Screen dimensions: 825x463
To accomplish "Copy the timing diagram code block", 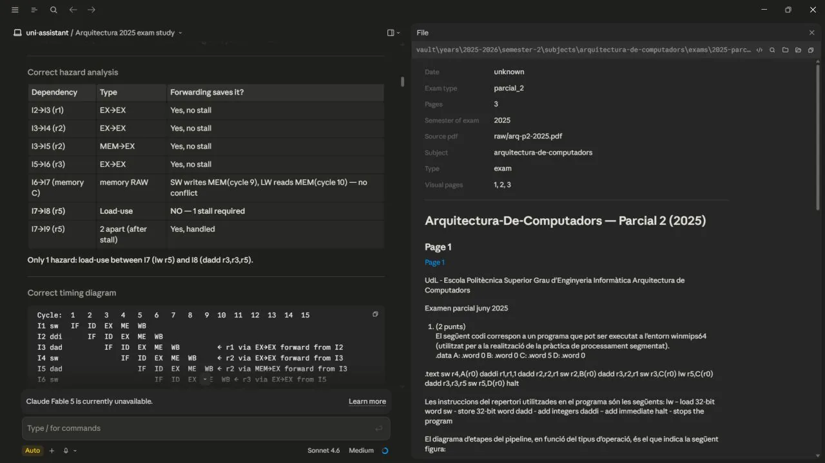I will tap(375, 314).
